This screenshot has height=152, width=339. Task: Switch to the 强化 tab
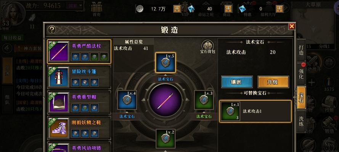(301, 74)
